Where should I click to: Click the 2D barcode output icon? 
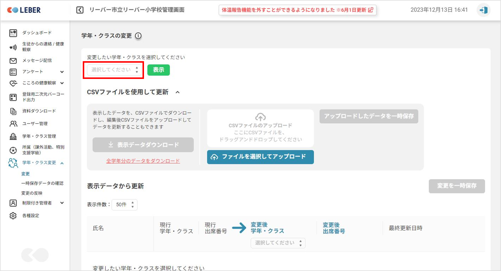point(13,97)
